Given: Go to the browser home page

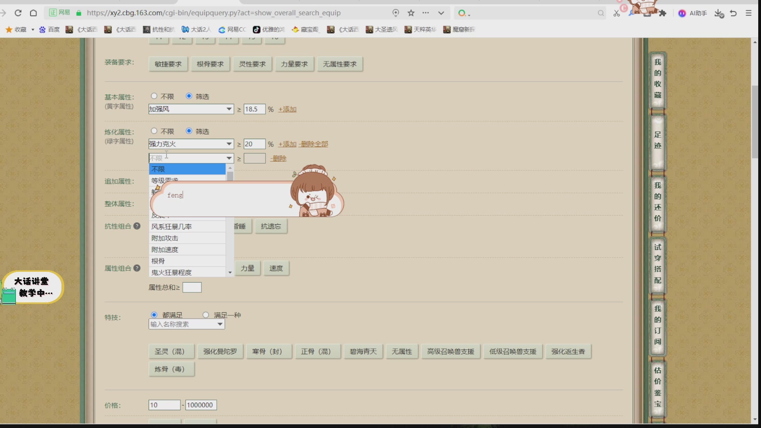Looking at the screenshot, I should coord(33,13).
